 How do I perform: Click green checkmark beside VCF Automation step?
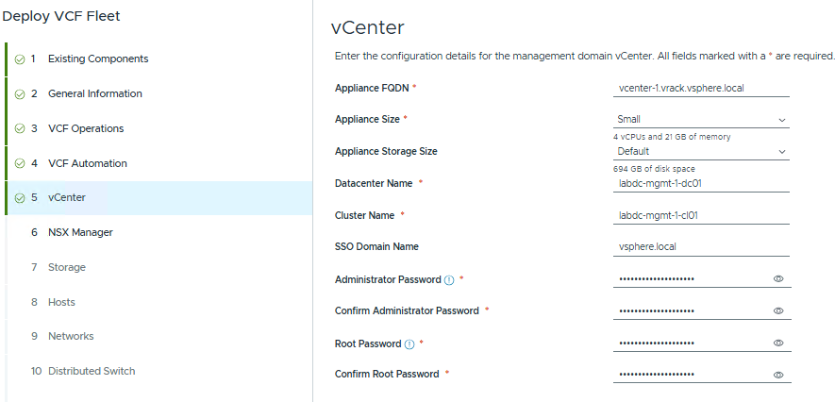20,164
